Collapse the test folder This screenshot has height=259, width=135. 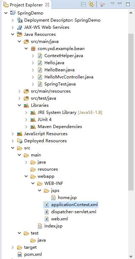coord(20,233)
